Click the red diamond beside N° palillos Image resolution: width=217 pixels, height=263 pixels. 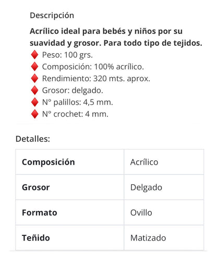(x=34, y=102)
